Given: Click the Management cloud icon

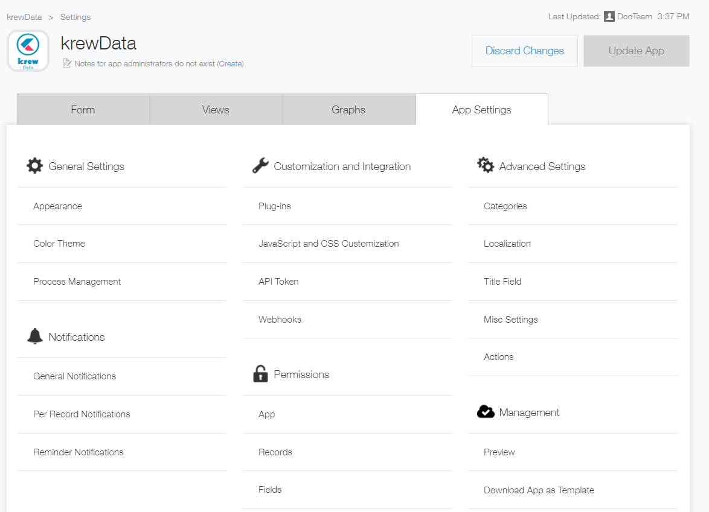Looking at the screenshot, I should click(486, 412).
